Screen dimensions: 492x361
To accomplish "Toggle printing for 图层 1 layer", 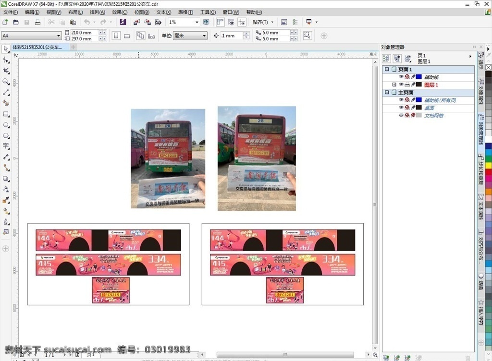I will tap(407, 84).
